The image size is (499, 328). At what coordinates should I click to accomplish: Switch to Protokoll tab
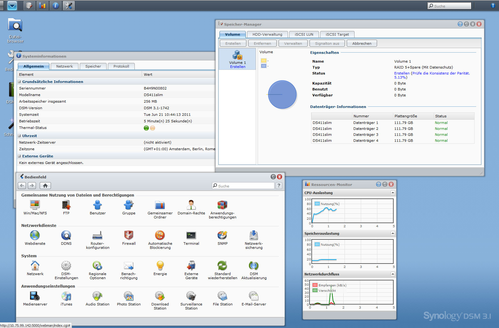[x=121, y=66]
